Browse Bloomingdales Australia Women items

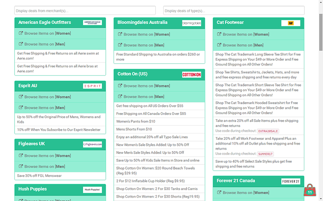click(x=159, y=34)
